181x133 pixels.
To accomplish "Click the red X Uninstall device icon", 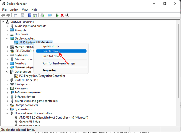I will click(x=62, y=15).
